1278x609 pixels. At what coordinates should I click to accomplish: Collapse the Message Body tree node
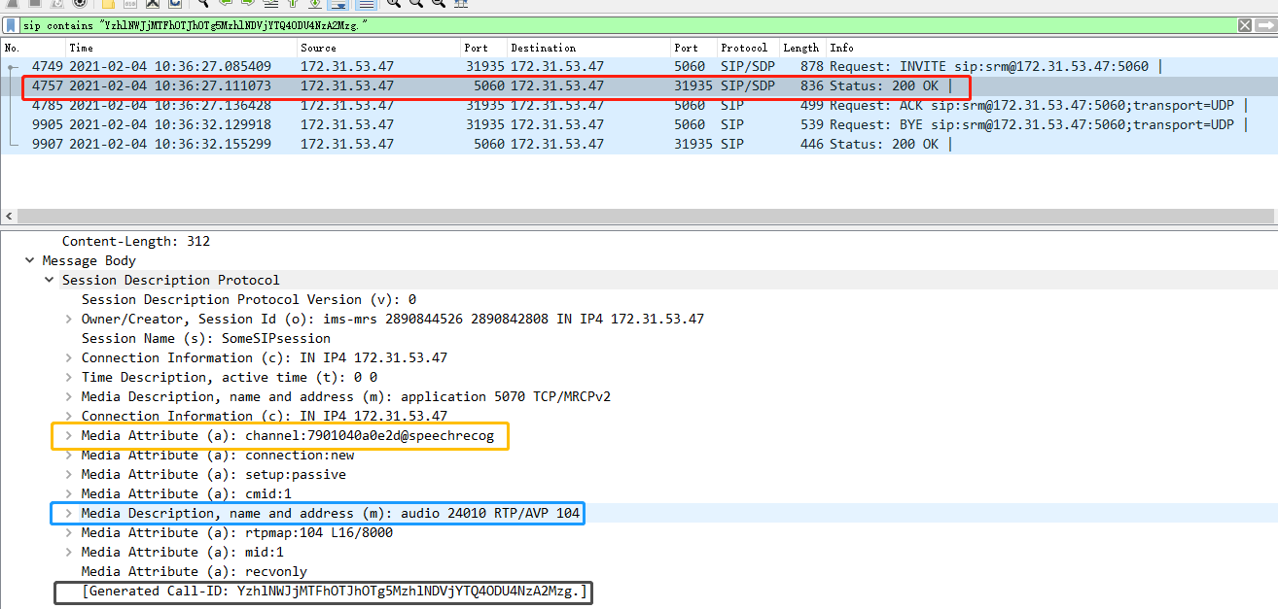(29, 260)
